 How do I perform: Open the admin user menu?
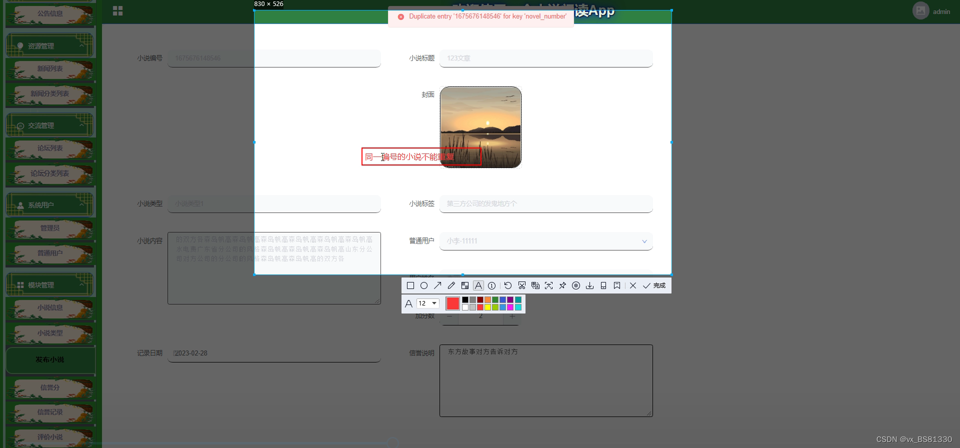pos(941,11)
